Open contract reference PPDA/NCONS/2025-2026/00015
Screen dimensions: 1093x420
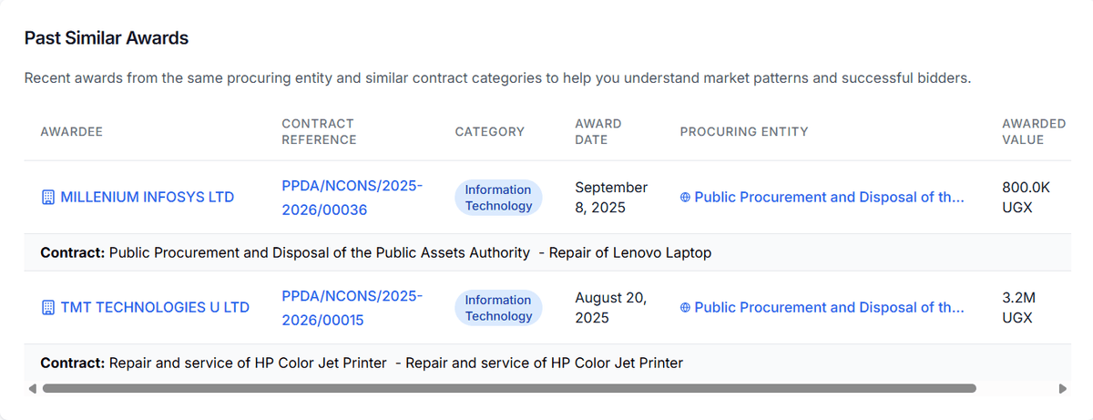[352, 308]
